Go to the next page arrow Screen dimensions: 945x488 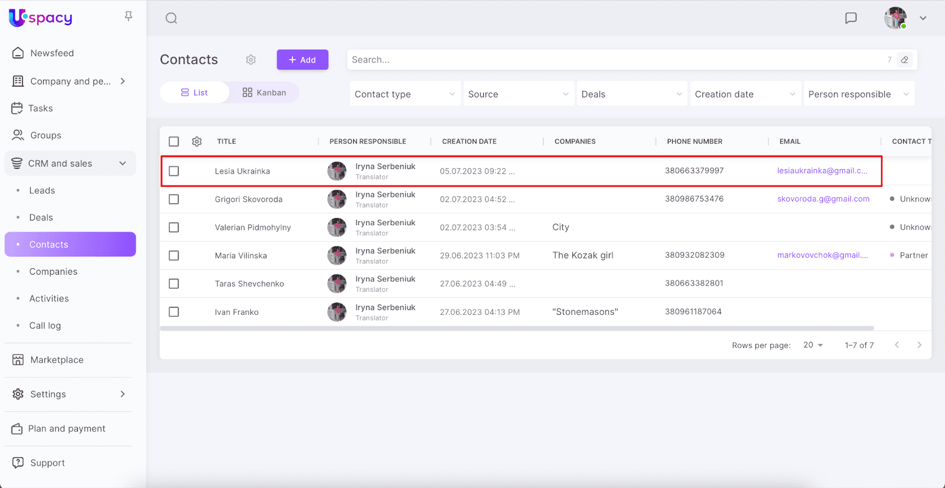click(919, 345)
